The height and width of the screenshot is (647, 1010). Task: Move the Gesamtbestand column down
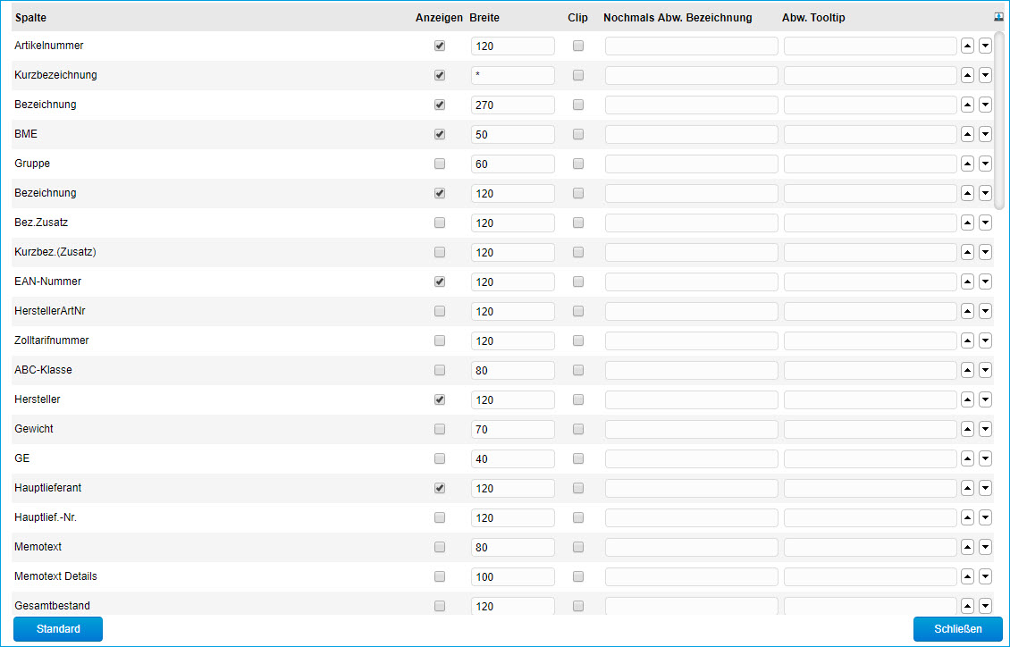[985, 606]
